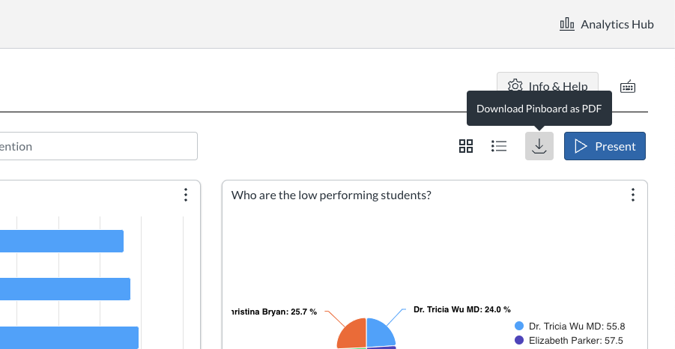Click the bottom blue bar in bar chart
Image resolution: width=675 pixels, height=349 pixels.
tap(67, 338)
